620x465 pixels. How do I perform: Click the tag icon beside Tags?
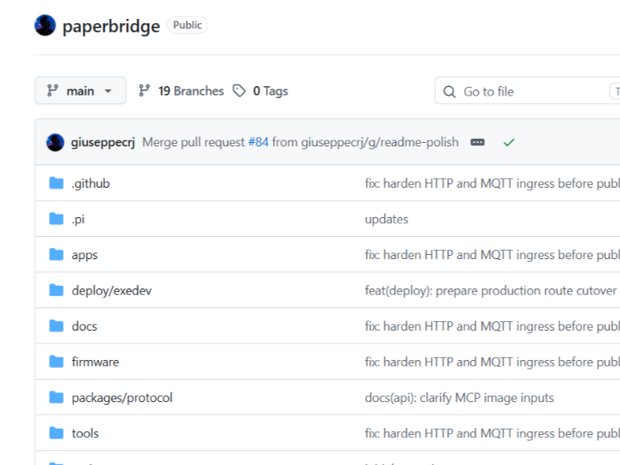click(x=239, y=91)
